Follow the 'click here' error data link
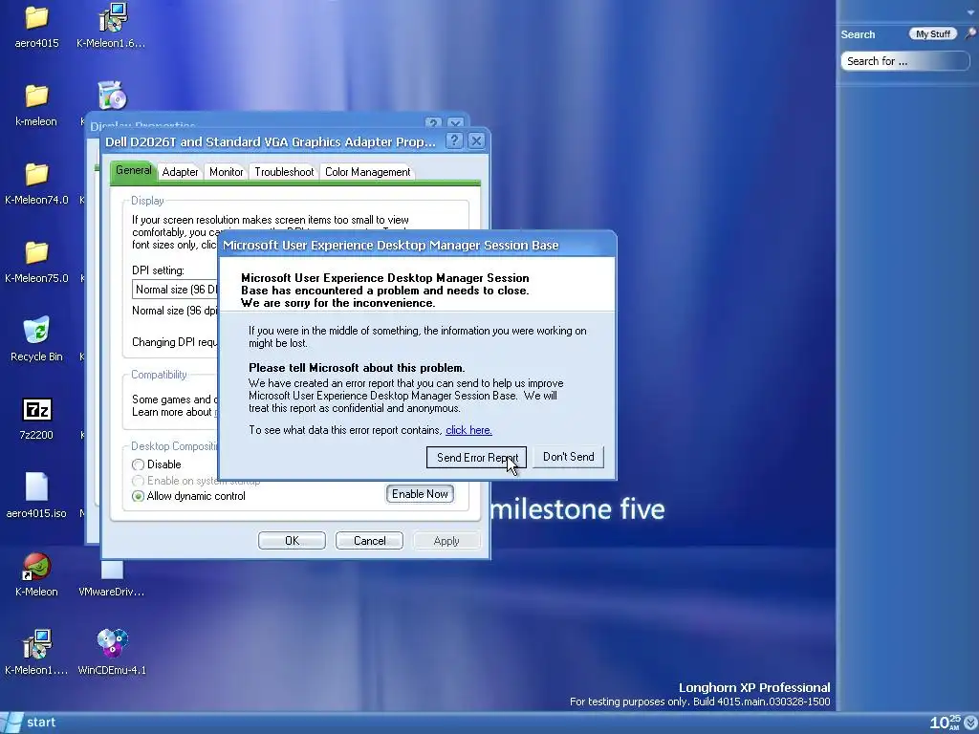 (468, 430)
